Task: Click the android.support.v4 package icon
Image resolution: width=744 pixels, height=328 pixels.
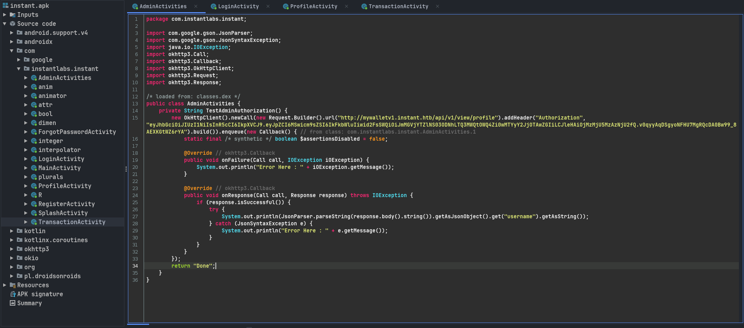Action: click(20, 33)
